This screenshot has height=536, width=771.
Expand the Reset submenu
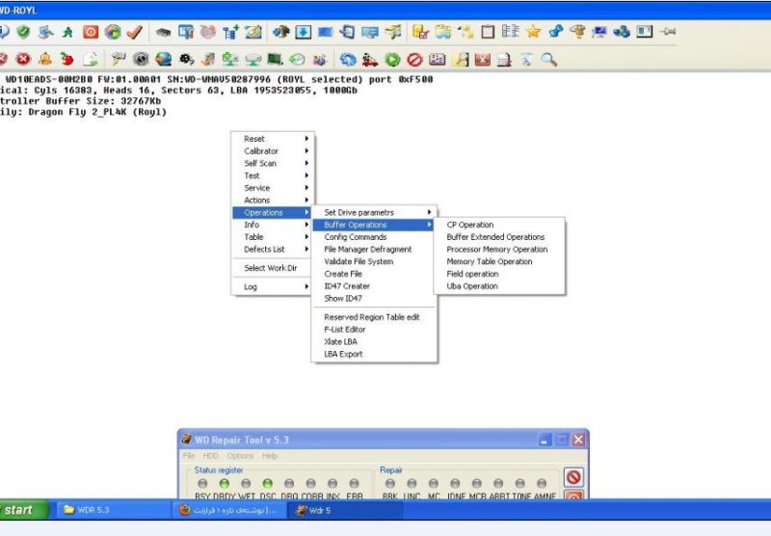click(273, 139)
